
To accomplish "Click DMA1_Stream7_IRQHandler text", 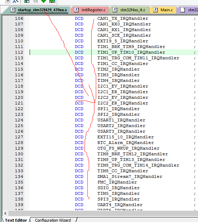I will (x=130, y=177).
